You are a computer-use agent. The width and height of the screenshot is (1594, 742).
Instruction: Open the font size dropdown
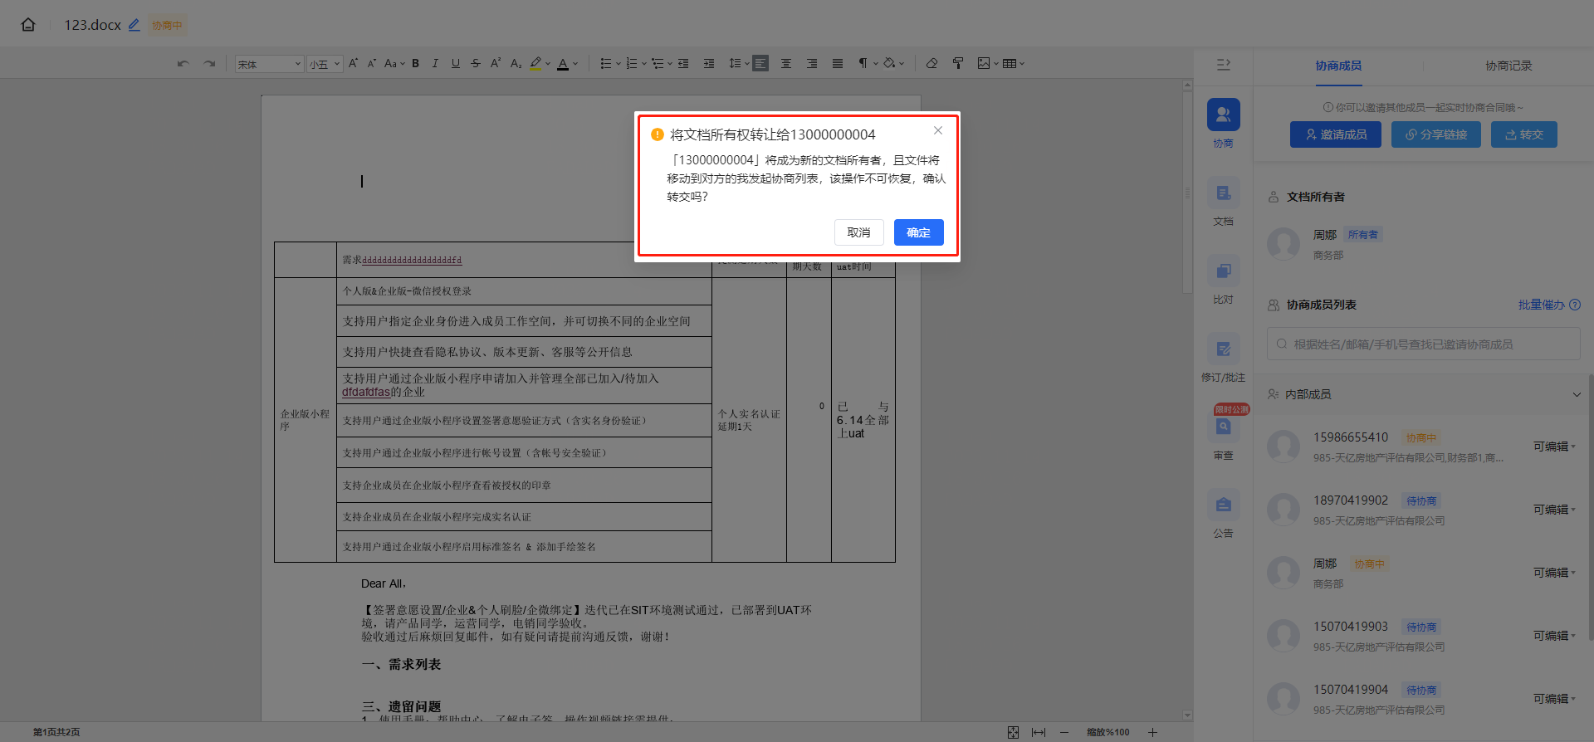[325, 64]
